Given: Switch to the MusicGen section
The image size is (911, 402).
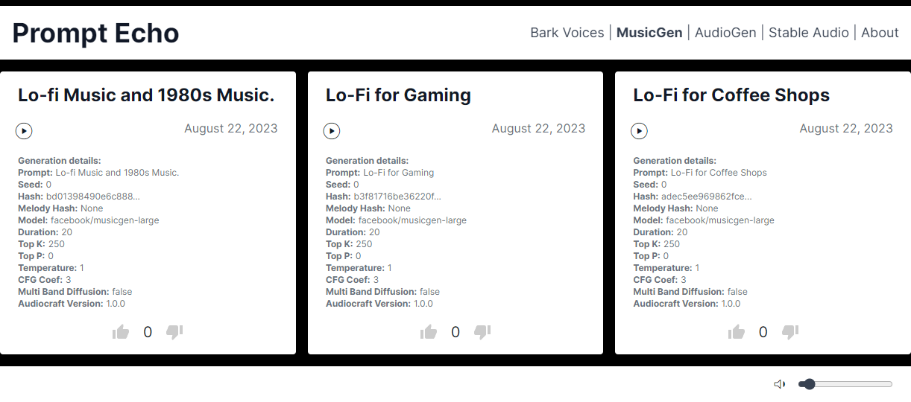Looking at the screenshot, I should [649, 33].
